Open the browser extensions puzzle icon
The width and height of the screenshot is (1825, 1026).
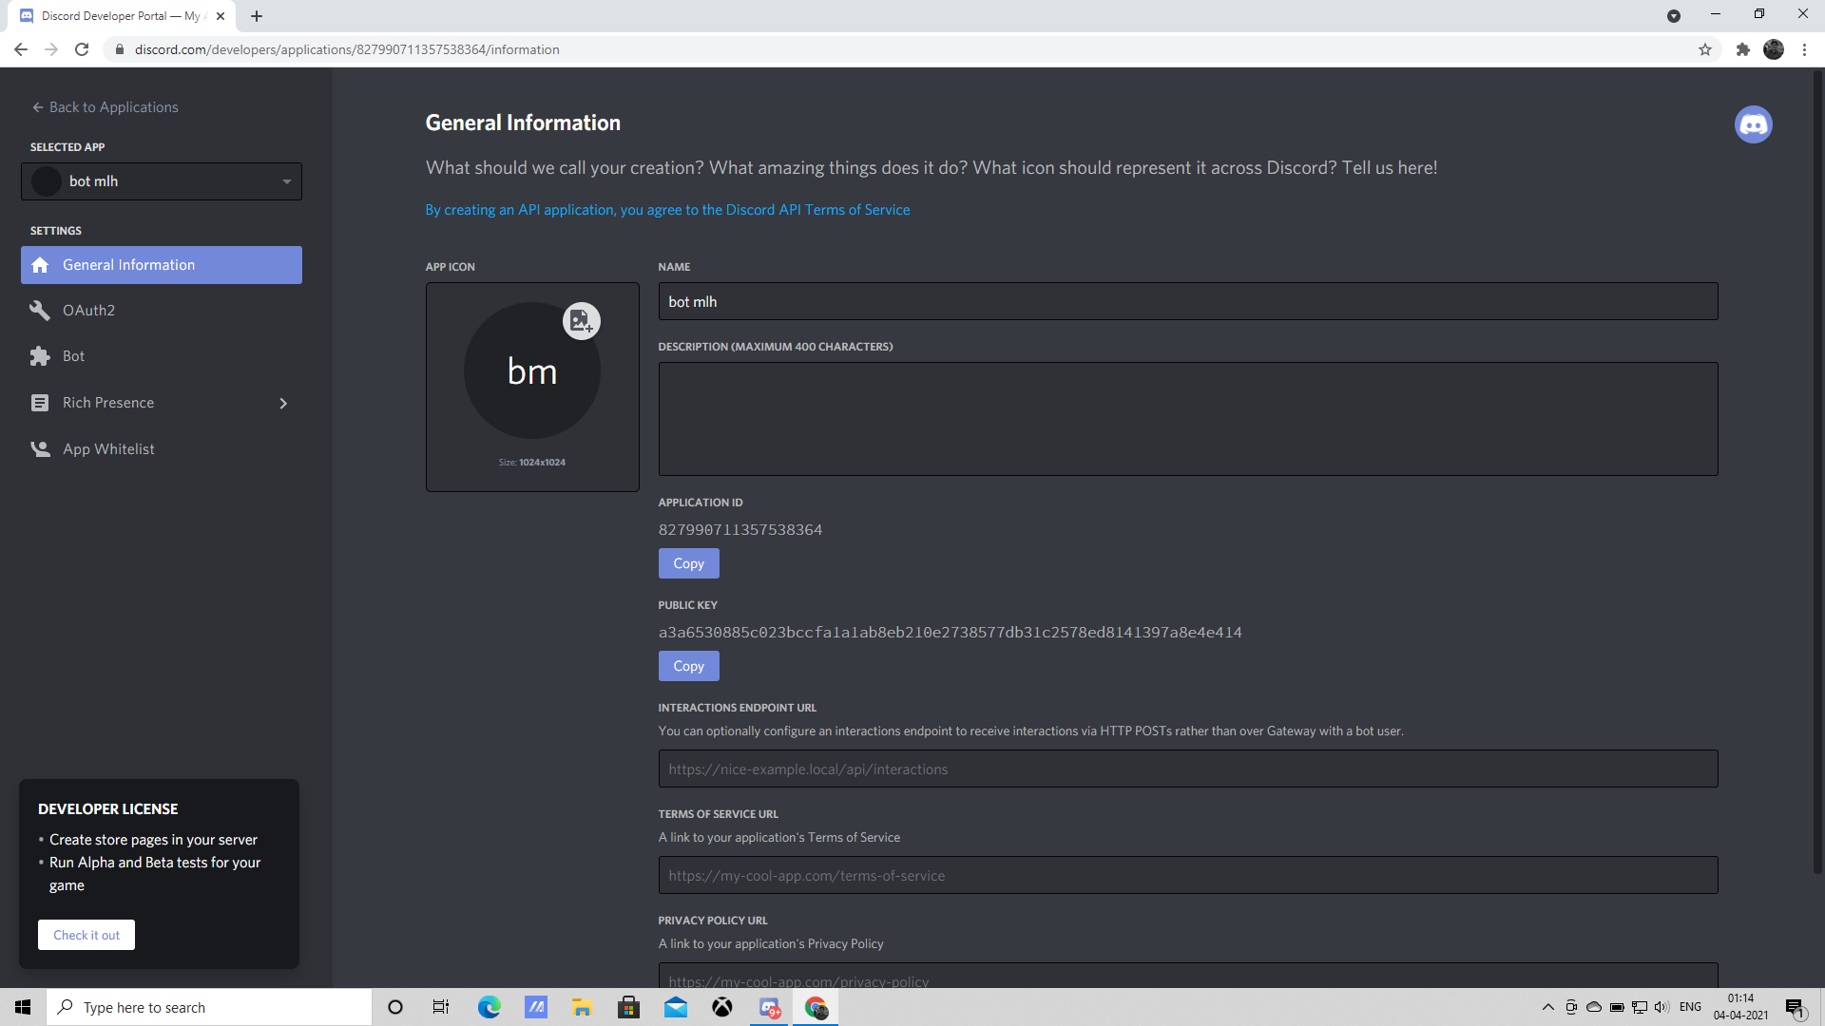tap(1742, 49)
